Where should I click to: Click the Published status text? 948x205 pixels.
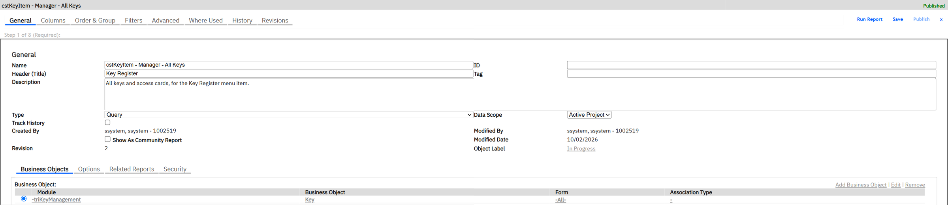(x=934, y=6)
